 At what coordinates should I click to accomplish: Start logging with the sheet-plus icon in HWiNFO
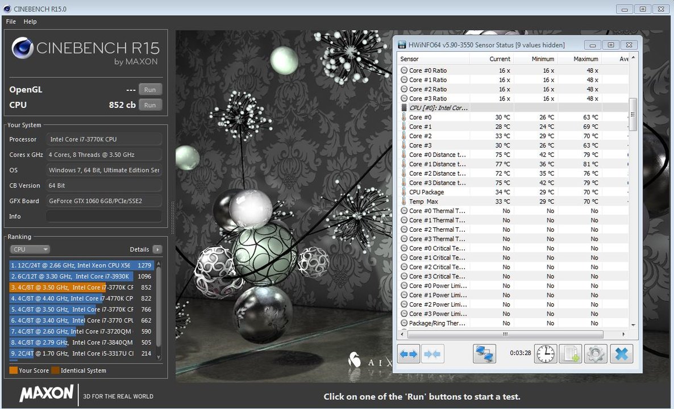click(571, 354)
